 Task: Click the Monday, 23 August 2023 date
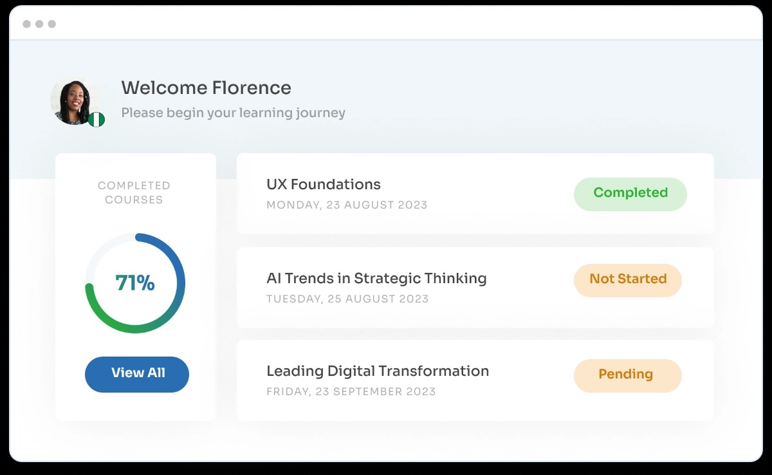click(347, 205)
